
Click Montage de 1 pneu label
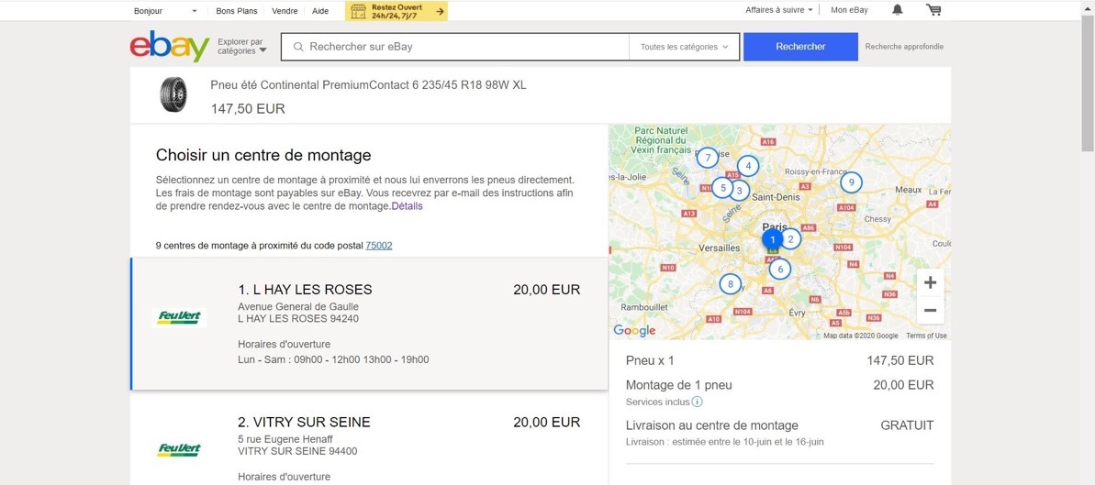[x=679, y=385]
